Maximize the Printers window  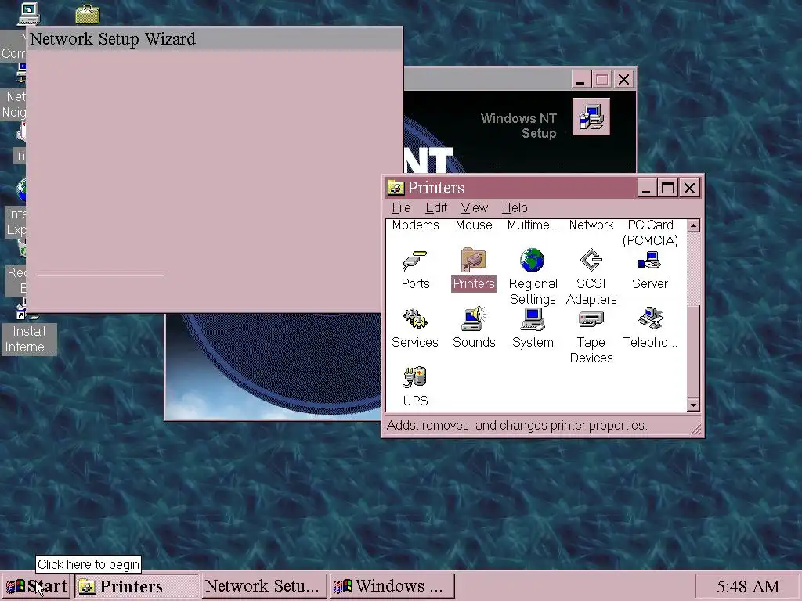(667, 188)
